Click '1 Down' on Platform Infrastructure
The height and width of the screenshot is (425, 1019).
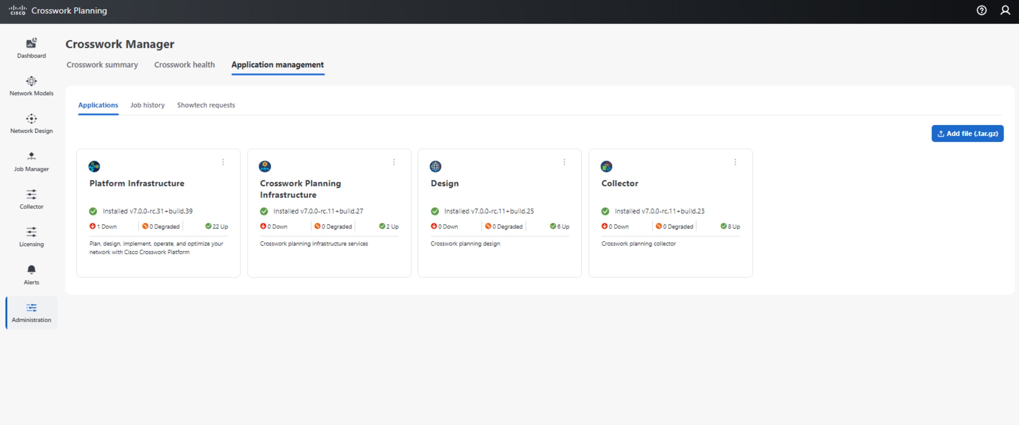coord(107,226)
